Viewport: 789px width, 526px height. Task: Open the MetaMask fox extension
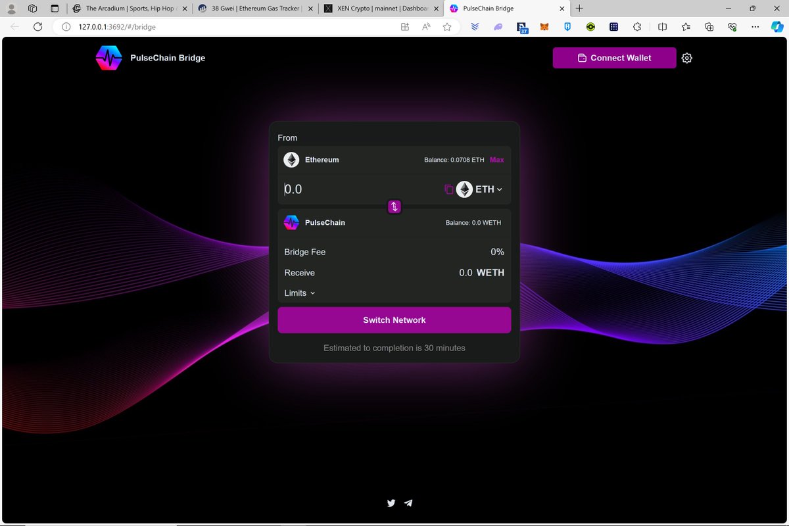[x=544, y=27]
